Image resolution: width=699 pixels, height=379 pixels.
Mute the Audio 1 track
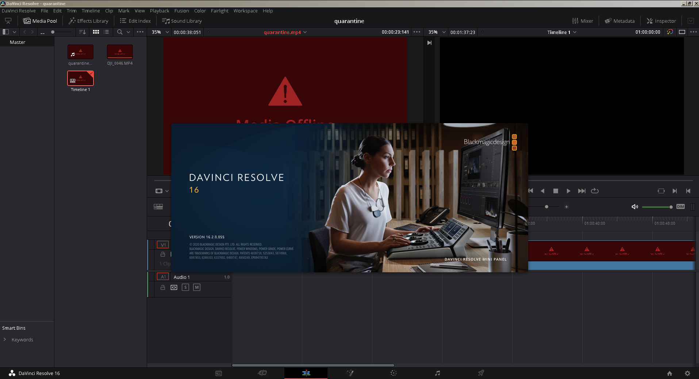[197, 287]
